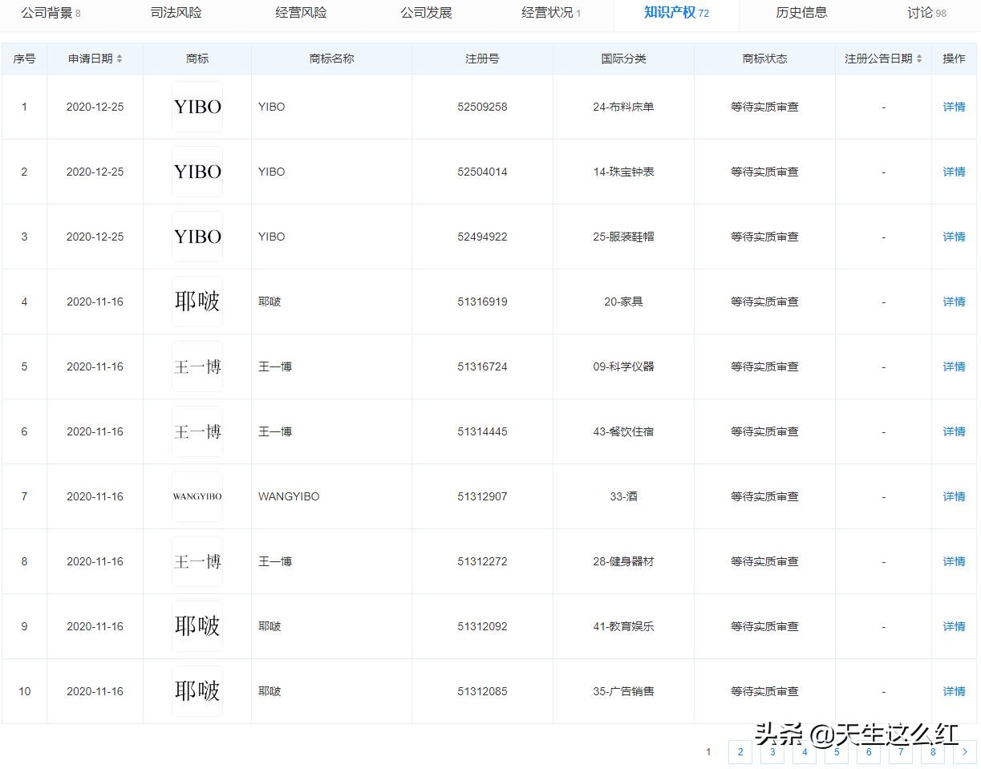This screenshot has height=769, width=981.
Task: Switch to the 经营风险 tab
Action: [300, 13]
